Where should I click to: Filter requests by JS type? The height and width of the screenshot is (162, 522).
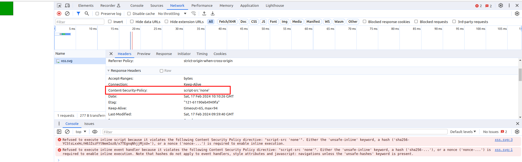[263, 22]
